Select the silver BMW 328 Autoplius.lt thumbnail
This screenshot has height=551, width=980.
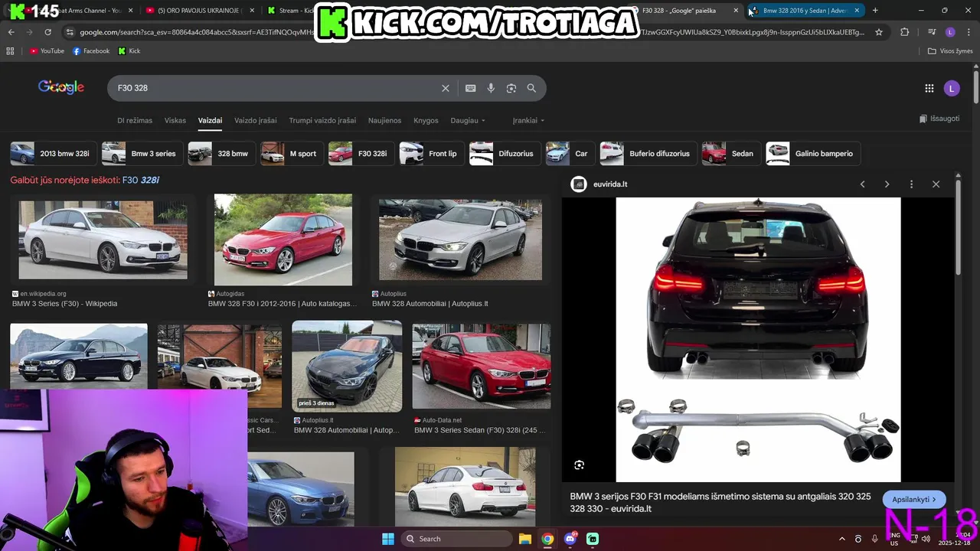(x=460, y=240)
